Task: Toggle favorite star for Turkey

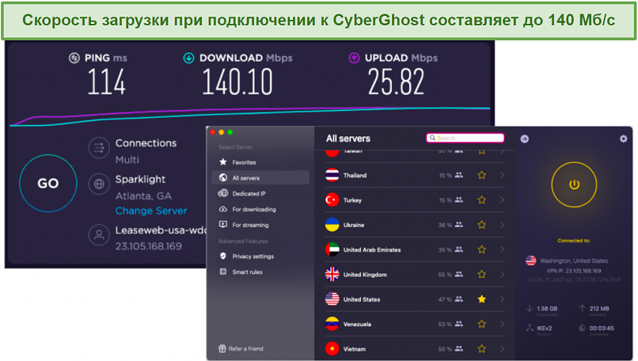Action: tap(482, 199)
